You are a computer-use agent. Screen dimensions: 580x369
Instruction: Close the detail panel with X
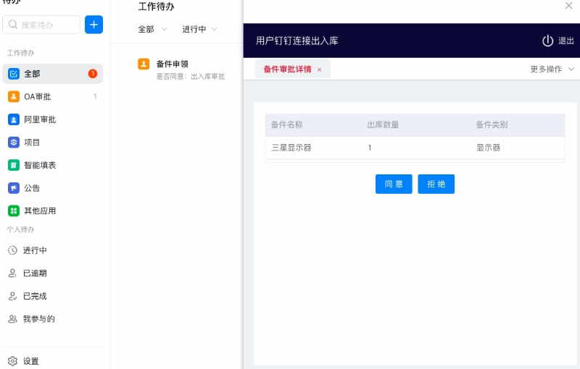(x=569, y=6)
